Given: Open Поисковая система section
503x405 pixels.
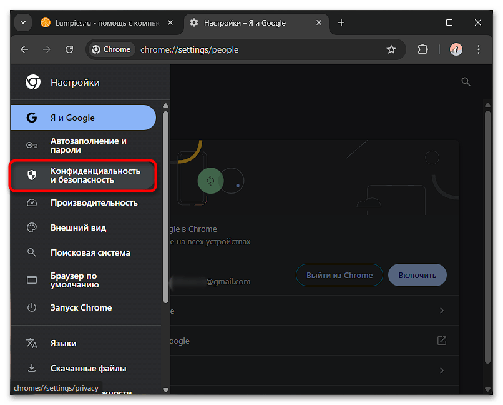Looking at the screenshot, I should (x=84, y=252).
